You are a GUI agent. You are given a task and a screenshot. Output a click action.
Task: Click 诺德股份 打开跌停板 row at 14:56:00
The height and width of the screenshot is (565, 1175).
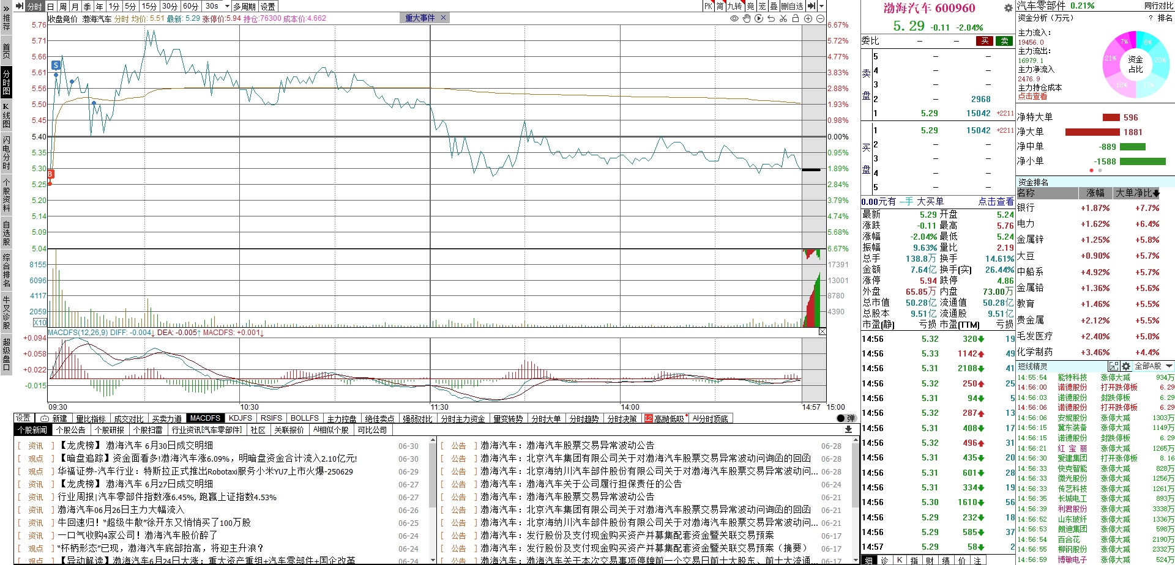point(1095,387)
